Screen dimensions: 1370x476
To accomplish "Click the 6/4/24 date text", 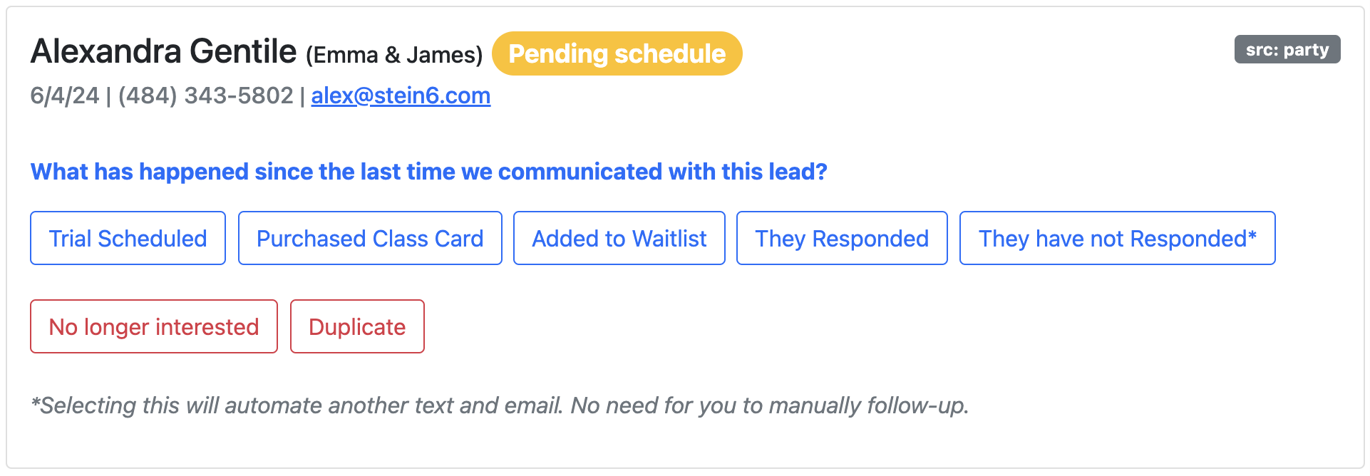I will (64, 95).
